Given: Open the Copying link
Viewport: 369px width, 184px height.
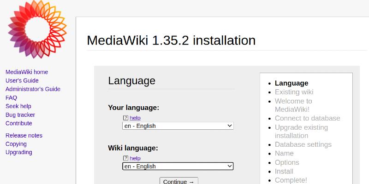Looking at the screenshot, I should click(x=16, y=144).
